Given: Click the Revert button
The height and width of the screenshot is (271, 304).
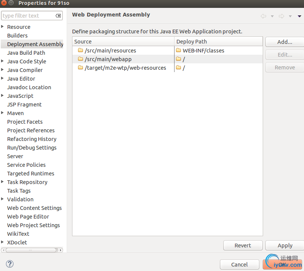Looking at the screenshot, I should pos(243,246).
